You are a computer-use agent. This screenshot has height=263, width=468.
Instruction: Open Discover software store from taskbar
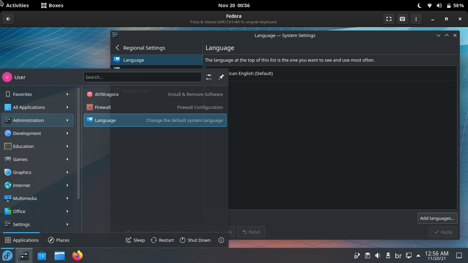click(x=42, y=255)
